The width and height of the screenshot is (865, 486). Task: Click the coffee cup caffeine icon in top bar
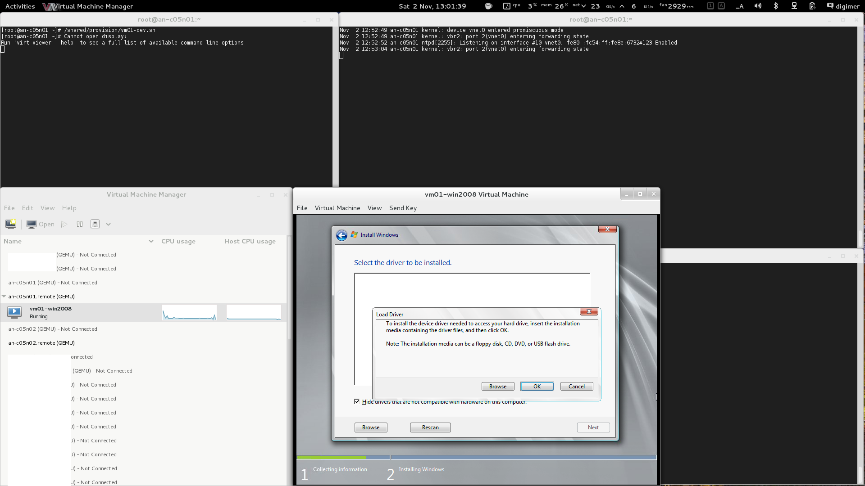coord(489,6)
